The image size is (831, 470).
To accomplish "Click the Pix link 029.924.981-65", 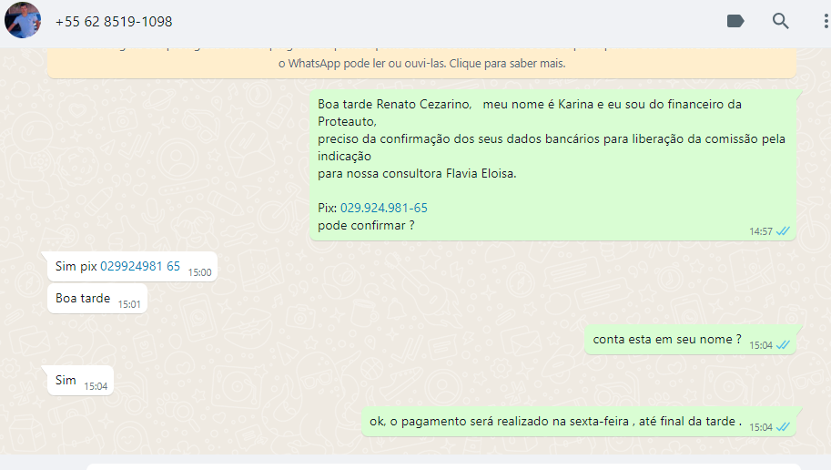I will [383, 208].
